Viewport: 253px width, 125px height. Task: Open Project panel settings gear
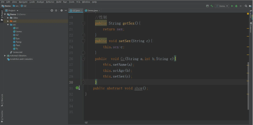(x=62, y=10)
